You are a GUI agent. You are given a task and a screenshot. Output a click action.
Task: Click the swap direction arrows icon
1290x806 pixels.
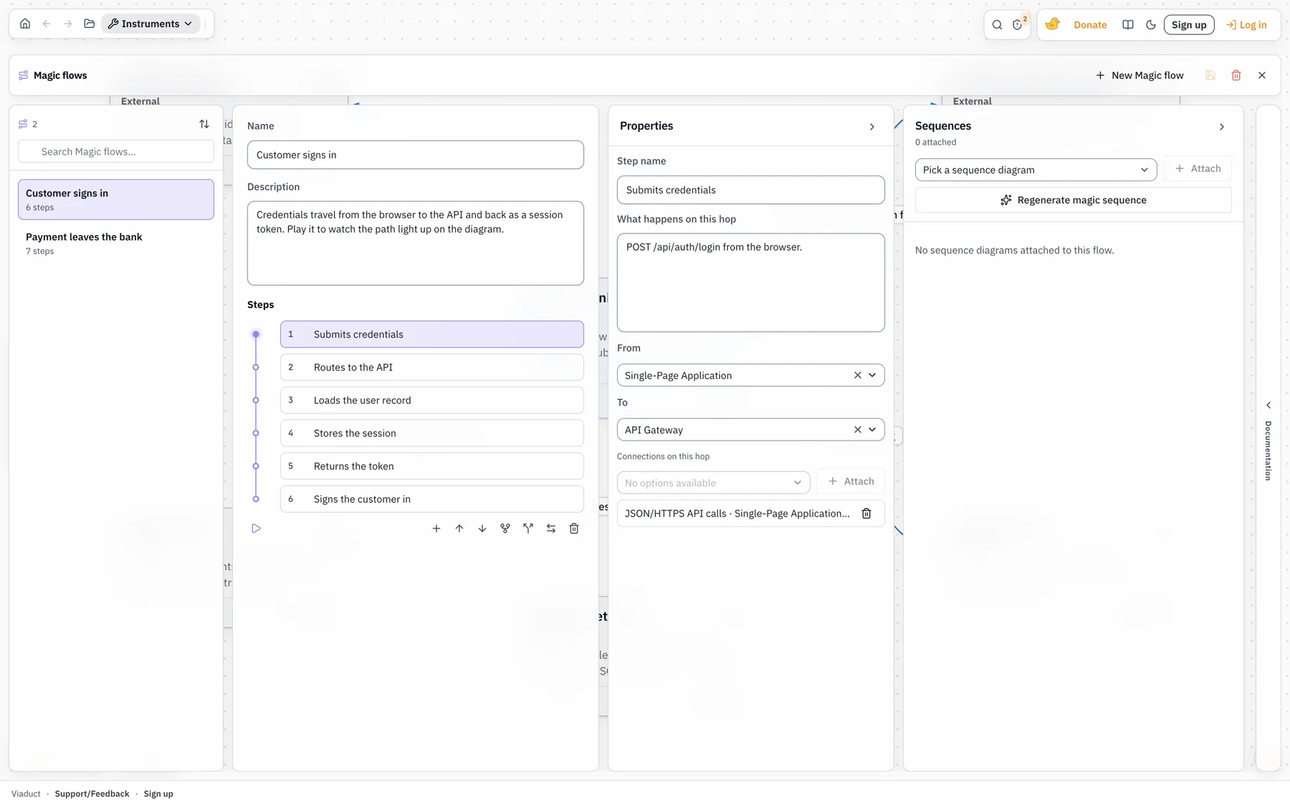click(x=551, y=529)
